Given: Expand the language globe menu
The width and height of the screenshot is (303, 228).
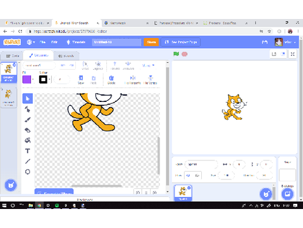Looking at the screenshot, I should pyautogui.click(x=31, y=42).
